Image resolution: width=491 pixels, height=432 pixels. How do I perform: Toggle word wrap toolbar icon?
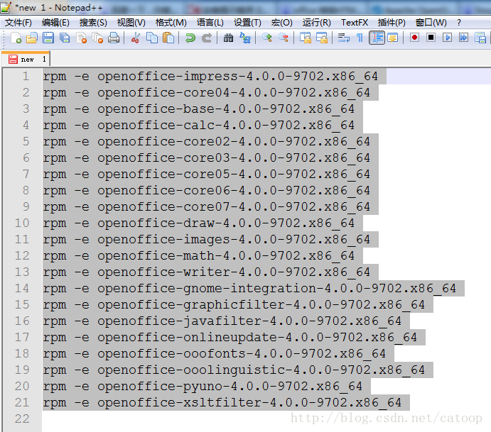pyautogui.click(x=343, y=38)
